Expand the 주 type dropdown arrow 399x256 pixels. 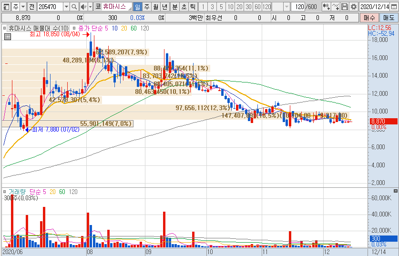(23, 7)
